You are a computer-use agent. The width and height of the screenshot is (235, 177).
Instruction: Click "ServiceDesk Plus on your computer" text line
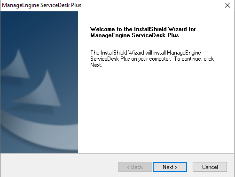tap(131, 59)
